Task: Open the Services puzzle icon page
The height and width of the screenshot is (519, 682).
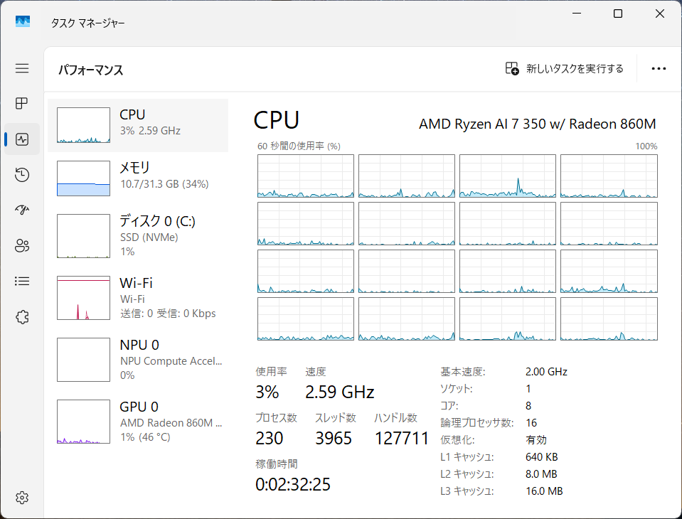Action: click(x=22, y=317)
